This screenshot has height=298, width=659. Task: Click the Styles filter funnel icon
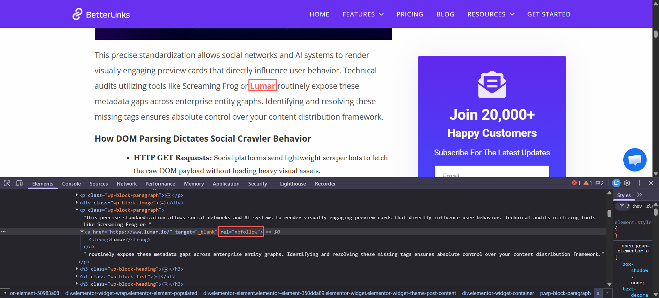point(622,206)
